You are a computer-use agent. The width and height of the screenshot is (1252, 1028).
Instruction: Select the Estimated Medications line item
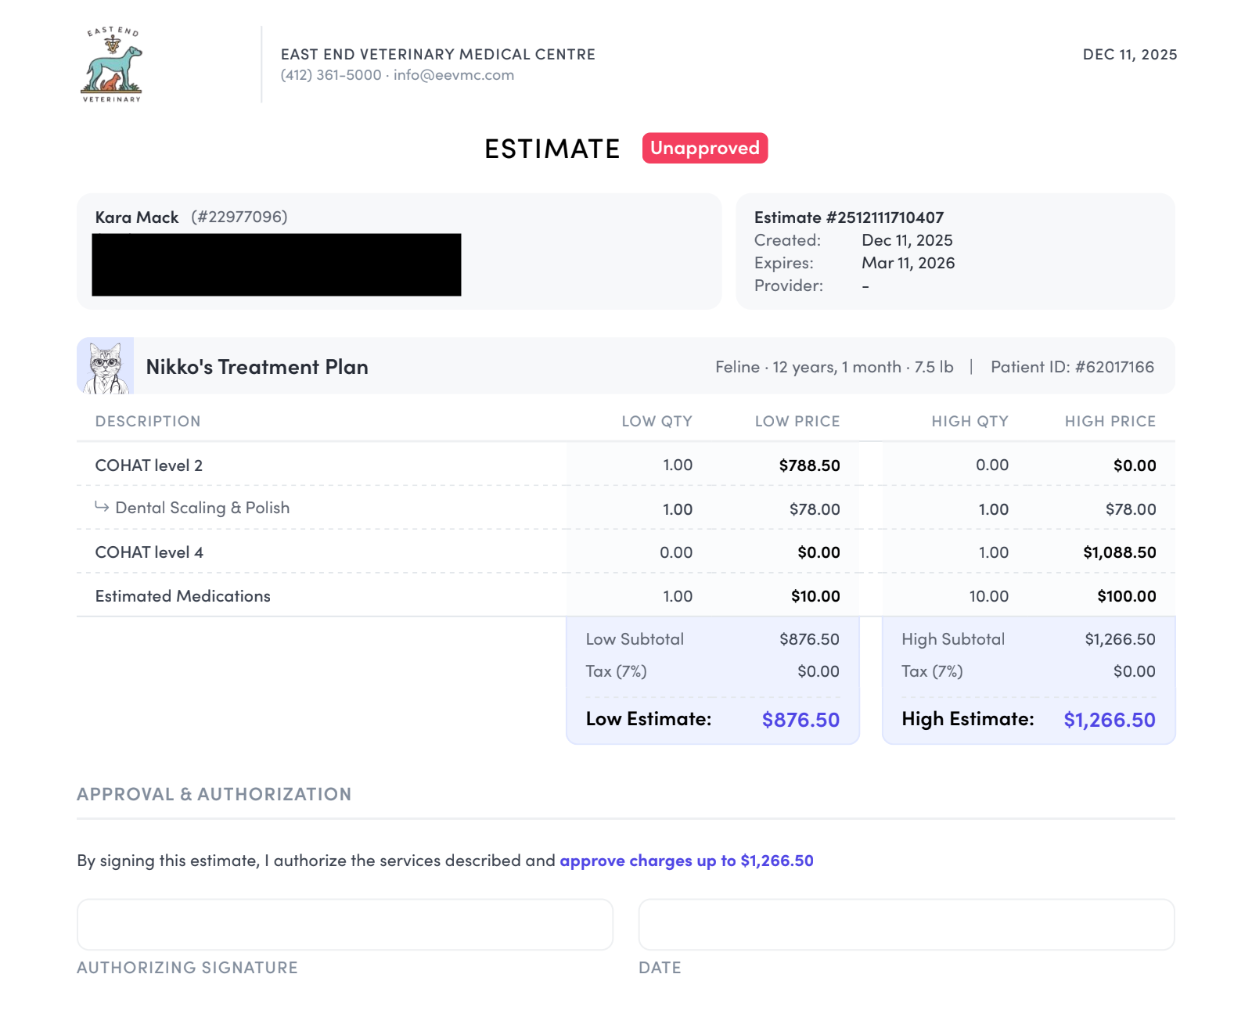click(182, 596)
